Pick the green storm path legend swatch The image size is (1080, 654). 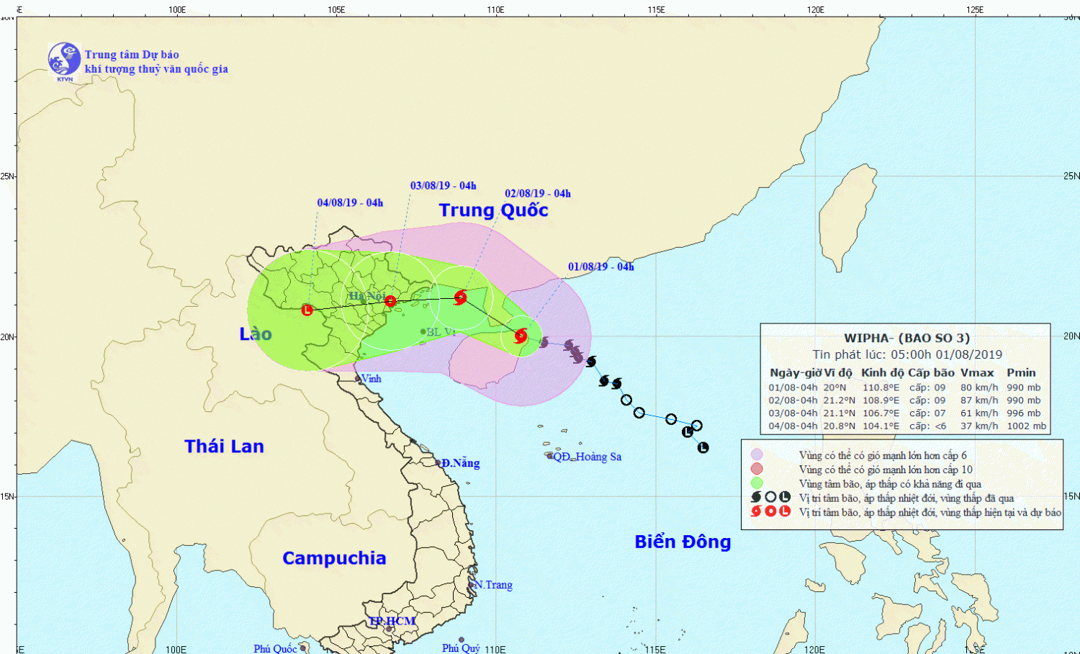757,483
